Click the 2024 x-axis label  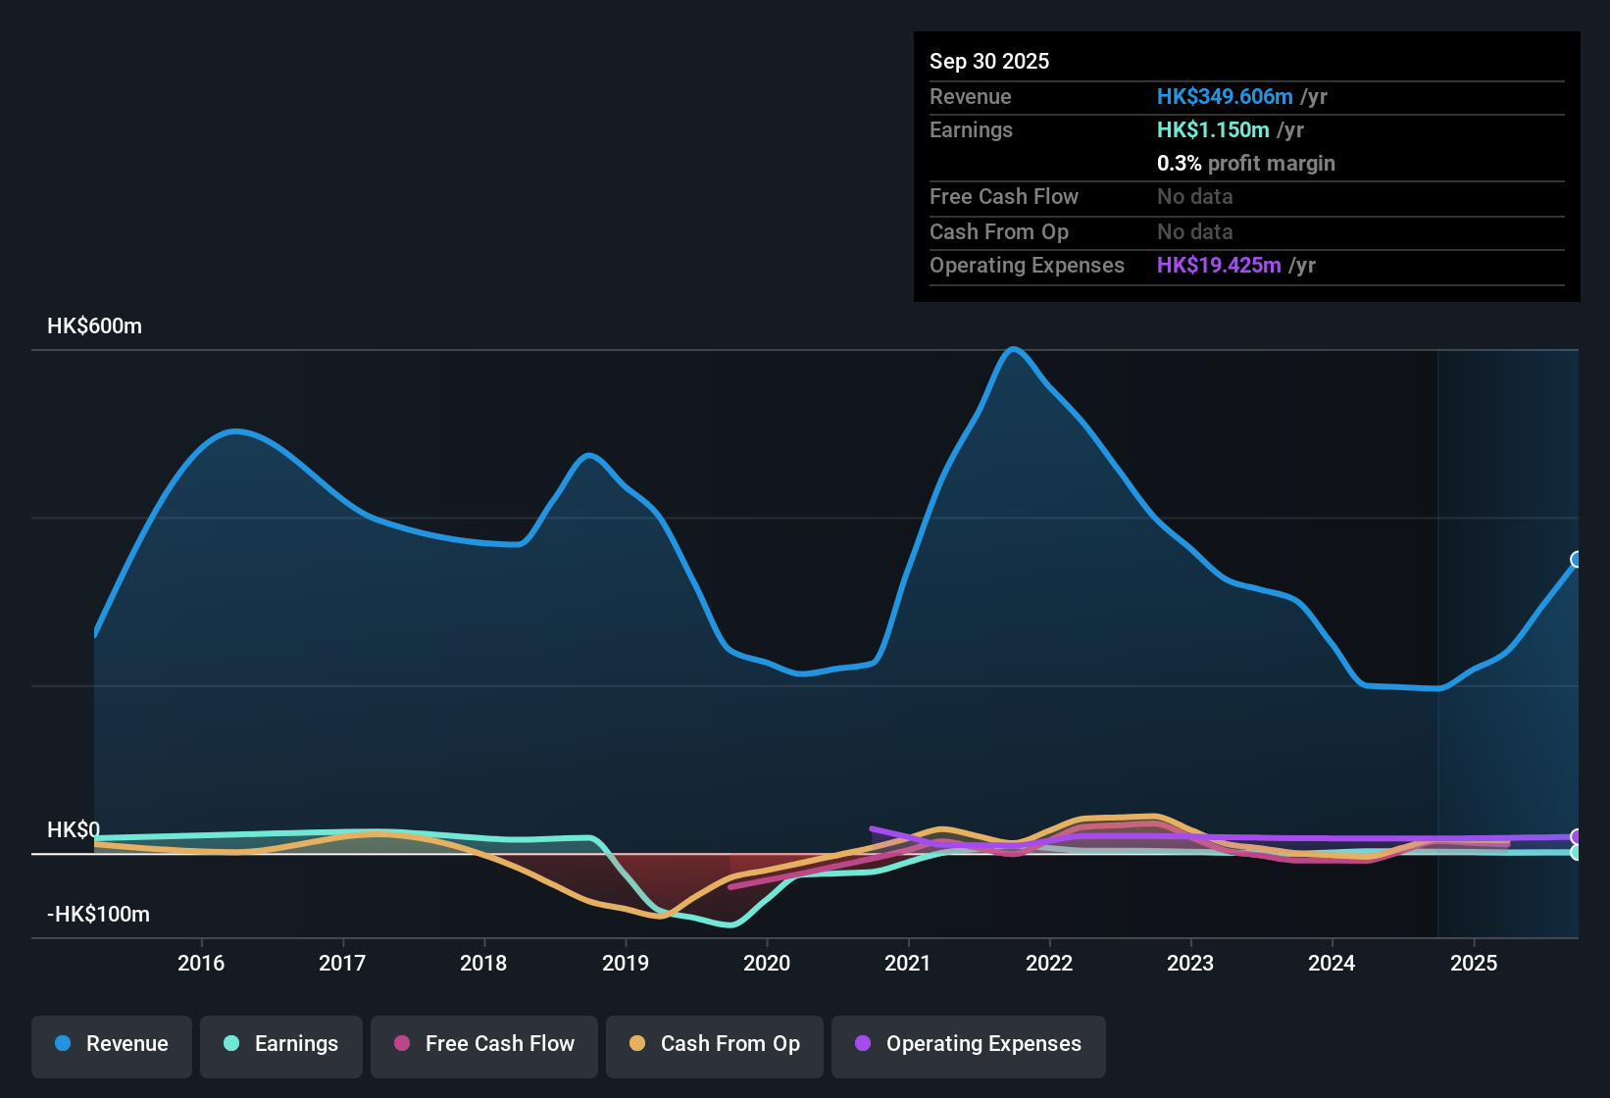1332,963
